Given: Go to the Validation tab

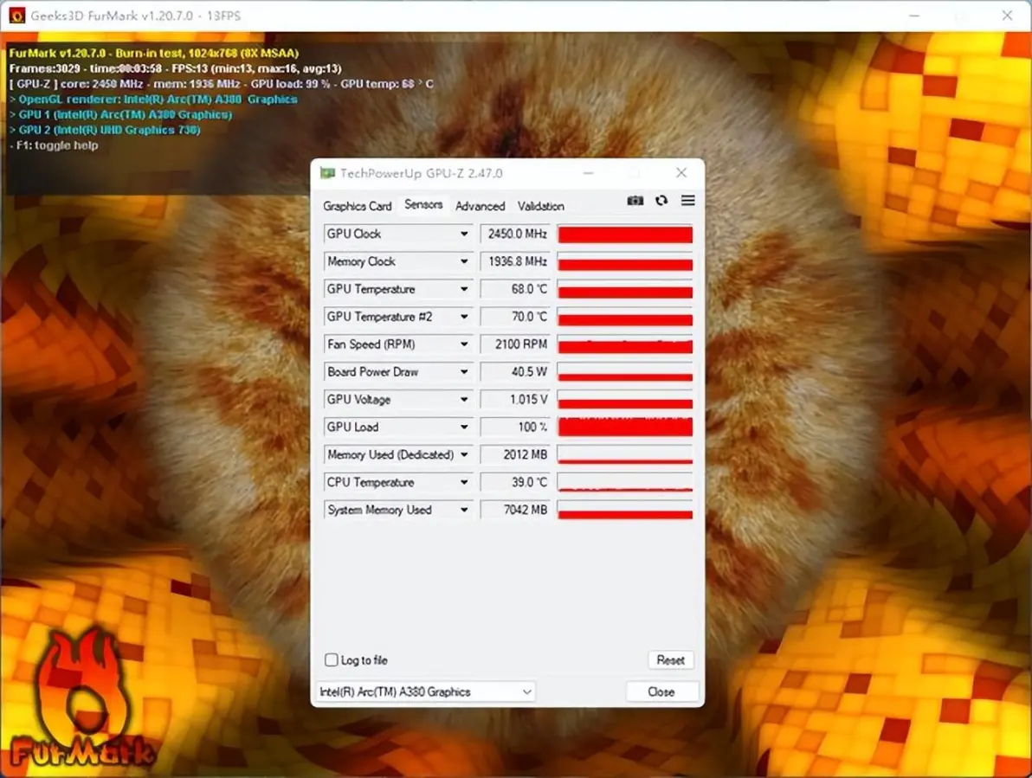Looking at the screenshot, I should [540, 206].
